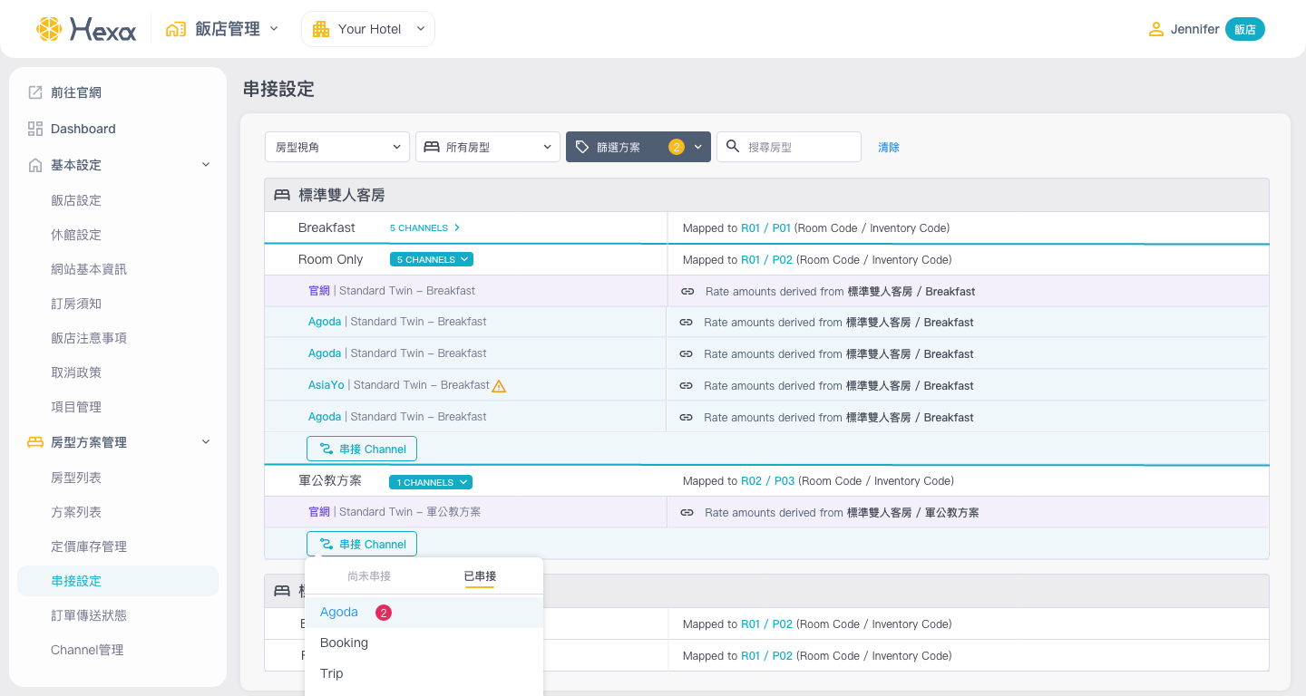
Task: Click the link icon in 官網 Breakfast row
Action: (687, 292)
